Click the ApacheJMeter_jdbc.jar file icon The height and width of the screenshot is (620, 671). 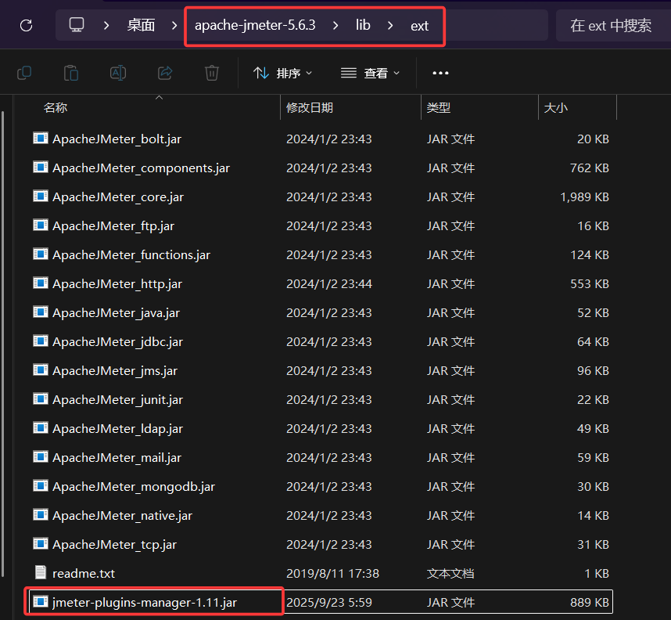pos(40,341)
